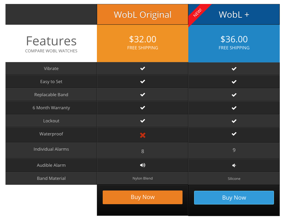284x220 pixels.
Task: Click the Features heading
Action: (x=51, y=40)
